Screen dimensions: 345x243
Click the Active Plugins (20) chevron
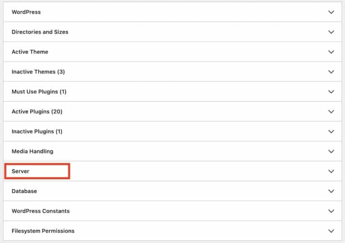[331, 112]
